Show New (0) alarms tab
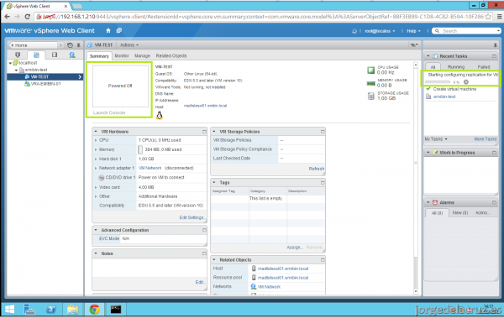504x318 pixels. [460, 212]
